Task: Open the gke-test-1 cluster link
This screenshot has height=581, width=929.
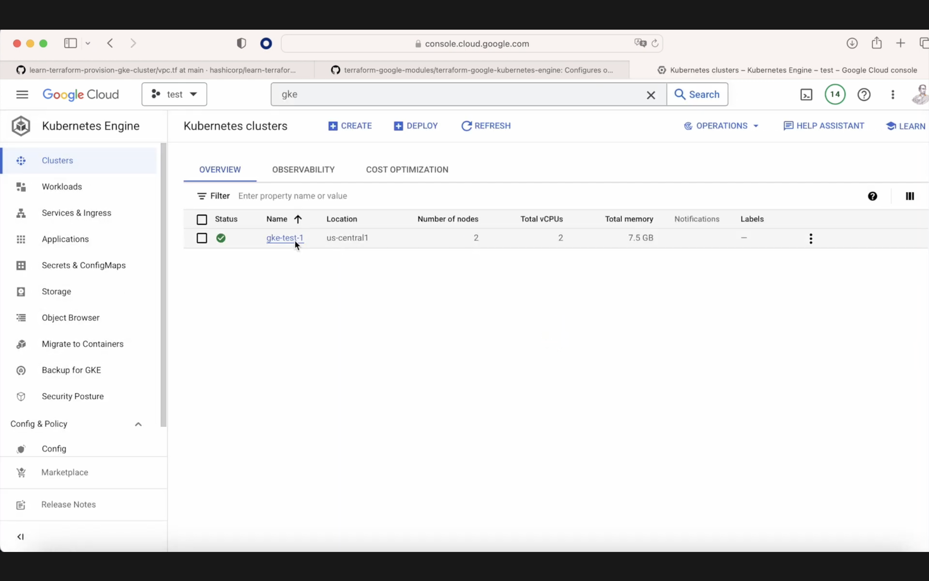Action: [285, 238]
